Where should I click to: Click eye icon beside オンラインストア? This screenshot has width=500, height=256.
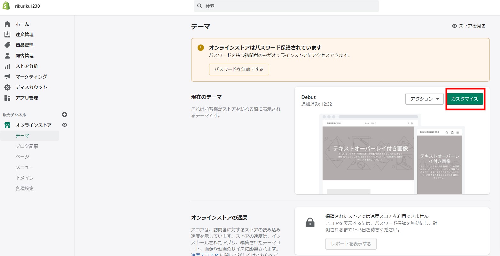65,125
